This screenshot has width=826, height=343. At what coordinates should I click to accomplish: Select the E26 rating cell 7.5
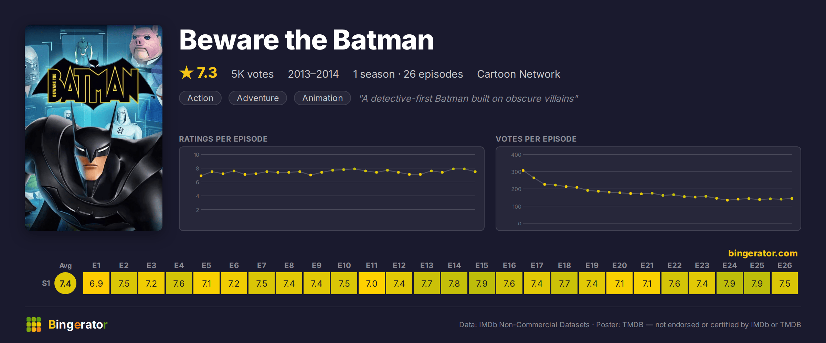pos(785,283)
